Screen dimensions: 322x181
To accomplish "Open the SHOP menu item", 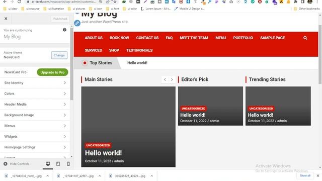I will (x=114, y=50).
